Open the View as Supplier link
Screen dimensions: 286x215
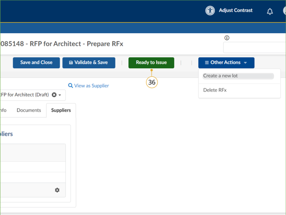coord(91,86)
